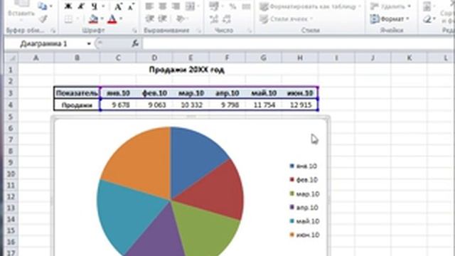The height and width of the screenshot is (256, 455).
Task: Open the Число group dialog launcher
Action: tap(250, 31)
